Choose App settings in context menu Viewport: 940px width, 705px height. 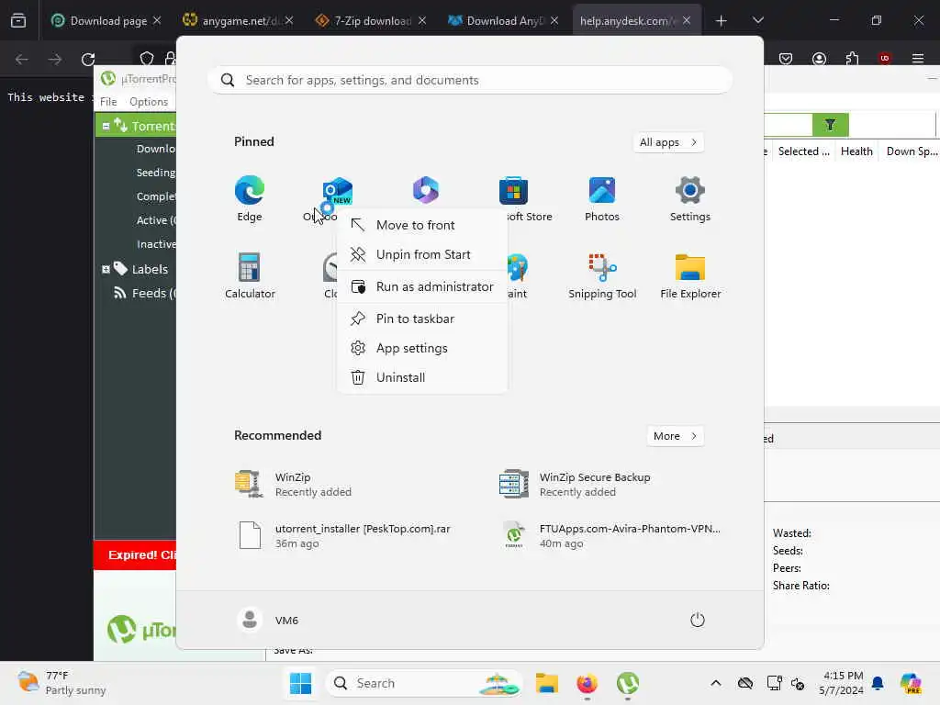click(x=422, y=348)
